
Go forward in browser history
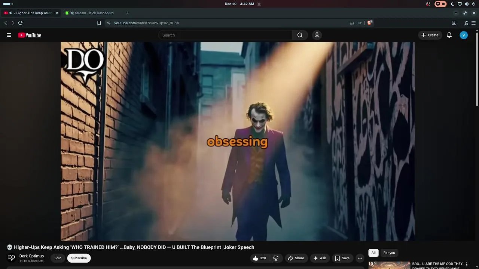tap(13, 23)
